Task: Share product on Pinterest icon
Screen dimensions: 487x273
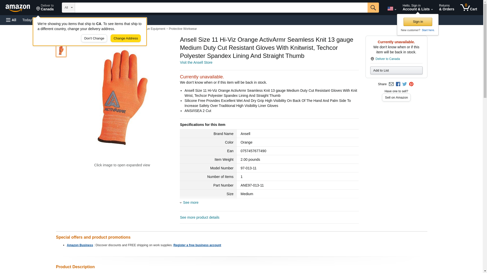Action: click(411, 84)
